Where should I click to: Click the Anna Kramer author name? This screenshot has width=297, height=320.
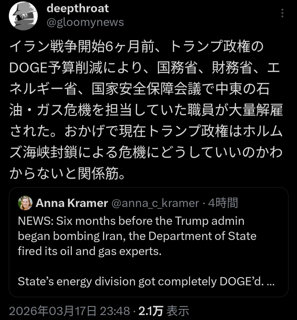pos(72,203)
